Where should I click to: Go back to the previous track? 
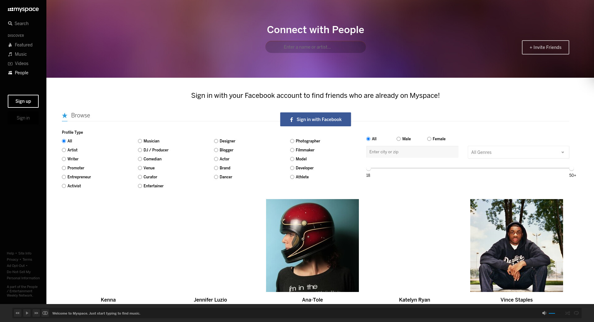click(x=17, y=313)
